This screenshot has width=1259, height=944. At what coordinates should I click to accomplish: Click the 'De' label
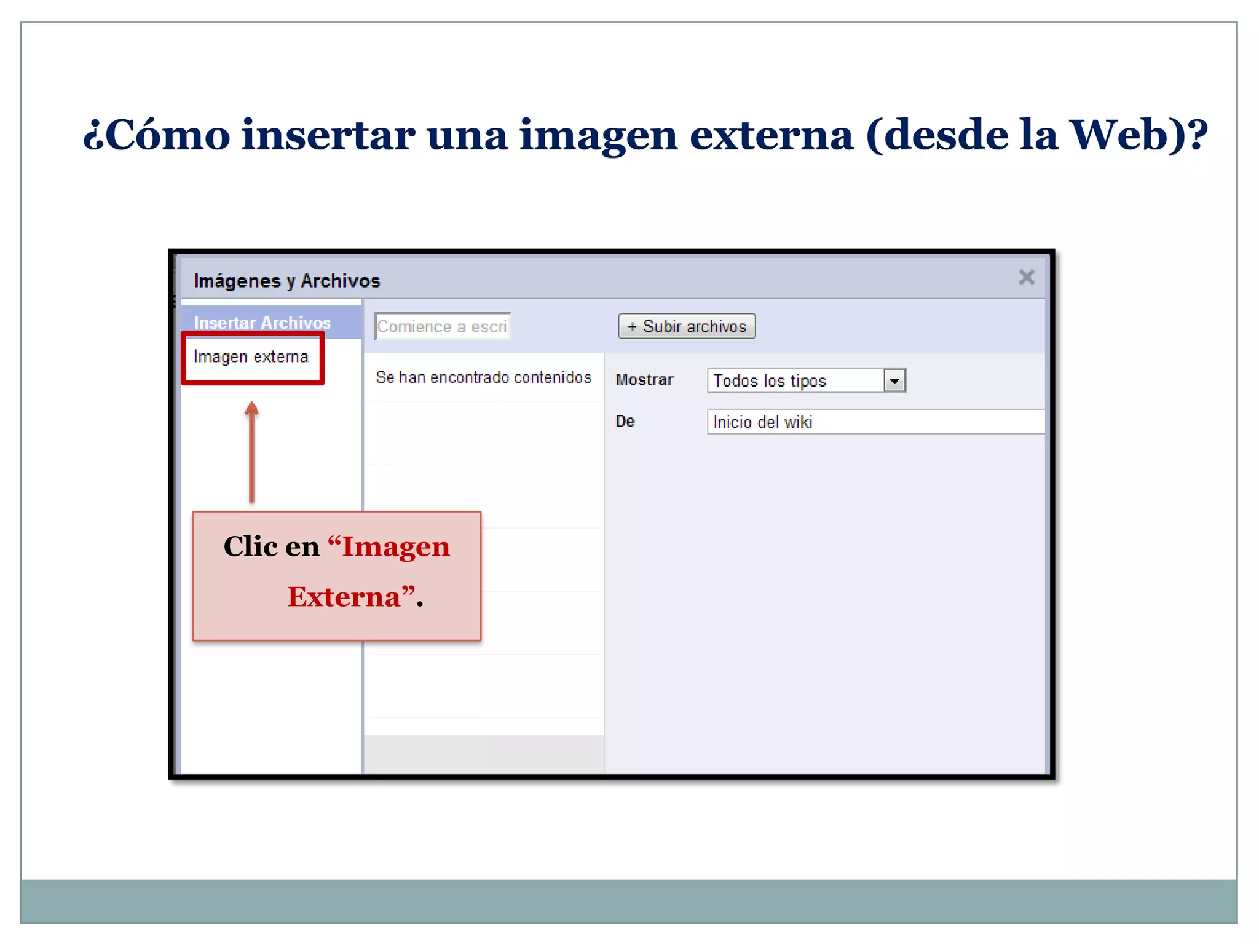[625, 421]
